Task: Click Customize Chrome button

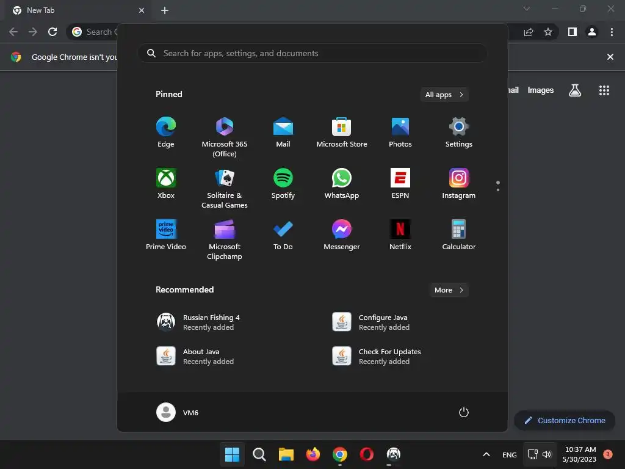Action: [565, 420]
